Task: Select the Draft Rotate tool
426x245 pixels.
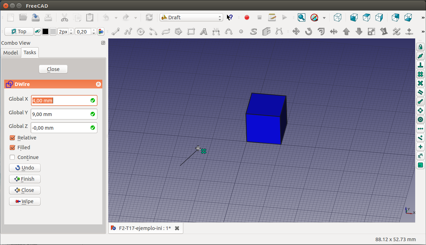Action: (308, 32)
